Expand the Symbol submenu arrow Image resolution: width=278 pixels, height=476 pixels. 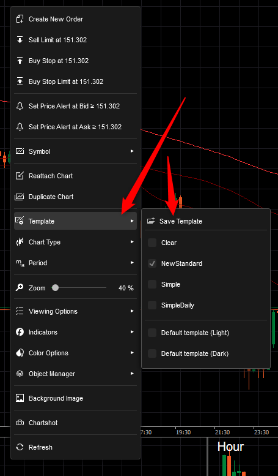132,151
